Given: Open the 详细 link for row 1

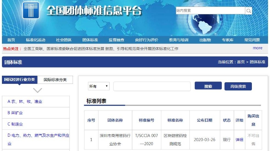Looking at the screenshot, I should [x=240, y=140].
